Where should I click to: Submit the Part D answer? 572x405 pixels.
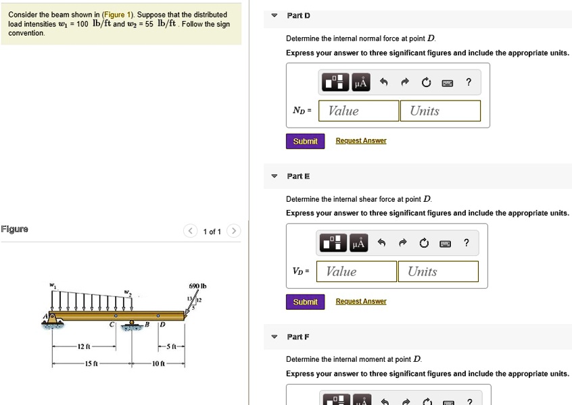point(305,141)
